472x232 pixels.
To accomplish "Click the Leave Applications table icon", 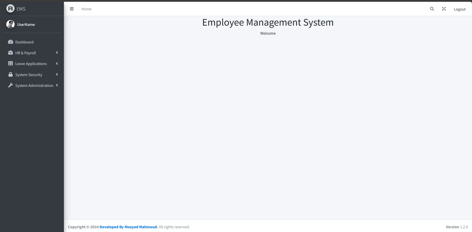I will click(x=11, y=64).
